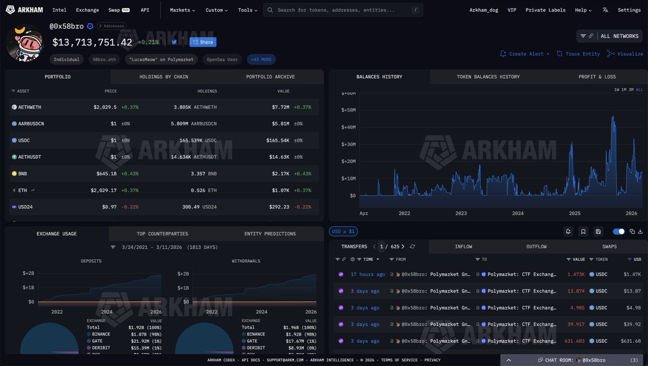
Task: Open the OUTFLOW transfers tab
Action: pos(537,246)
